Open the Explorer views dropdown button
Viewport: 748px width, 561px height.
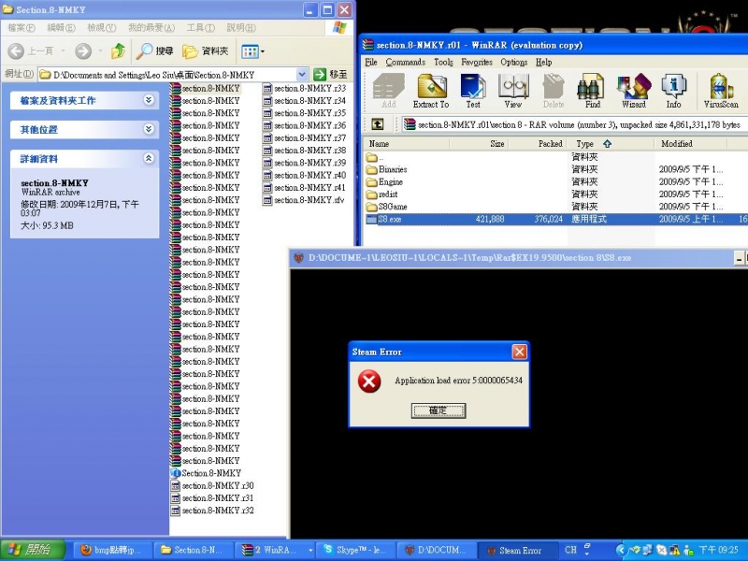click(253, 51)
